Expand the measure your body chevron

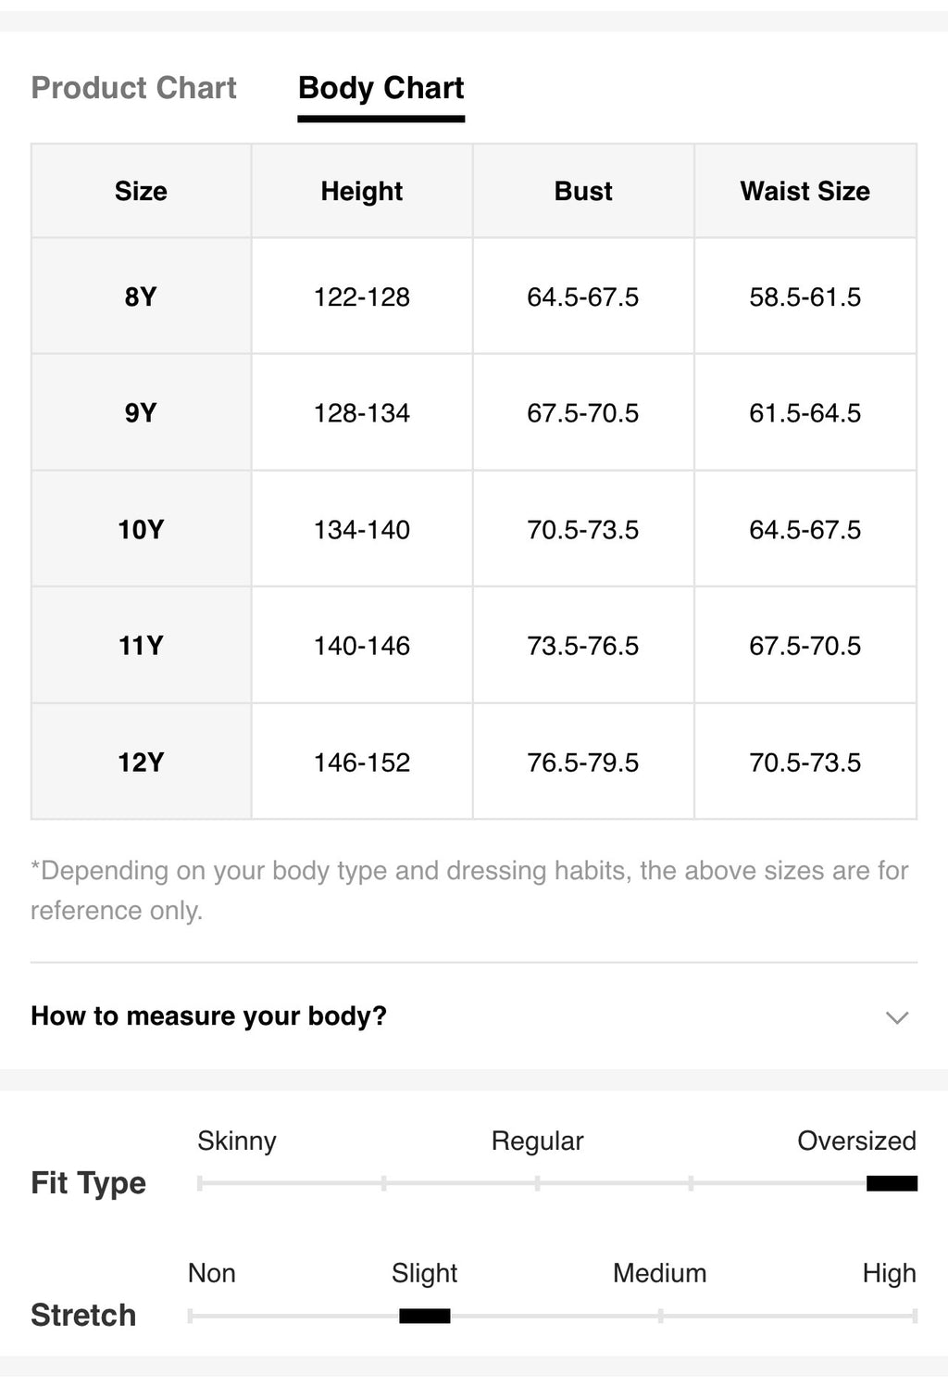click(896, 1017)
